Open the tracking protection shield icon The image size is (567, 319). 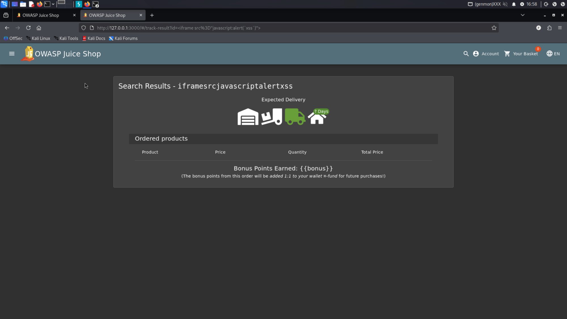[x=83, y=28]
